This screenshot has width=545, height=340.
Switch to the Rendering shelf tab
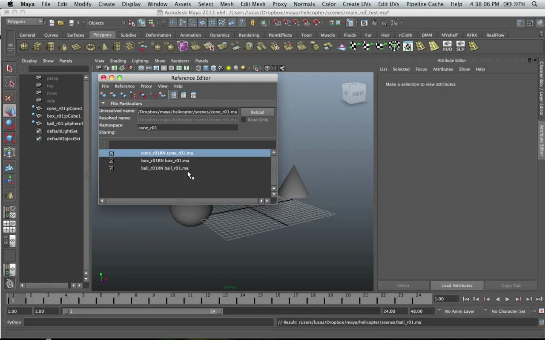pos(249,35)
